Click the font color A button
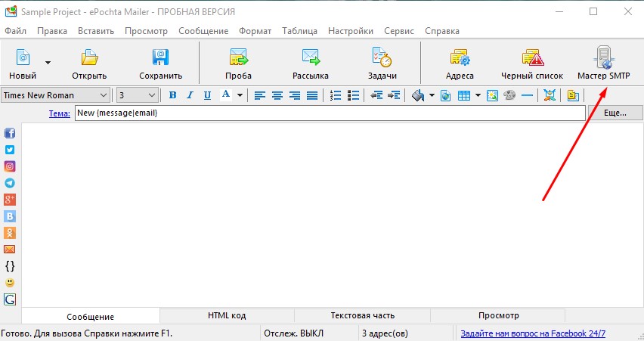 [225, 95]
